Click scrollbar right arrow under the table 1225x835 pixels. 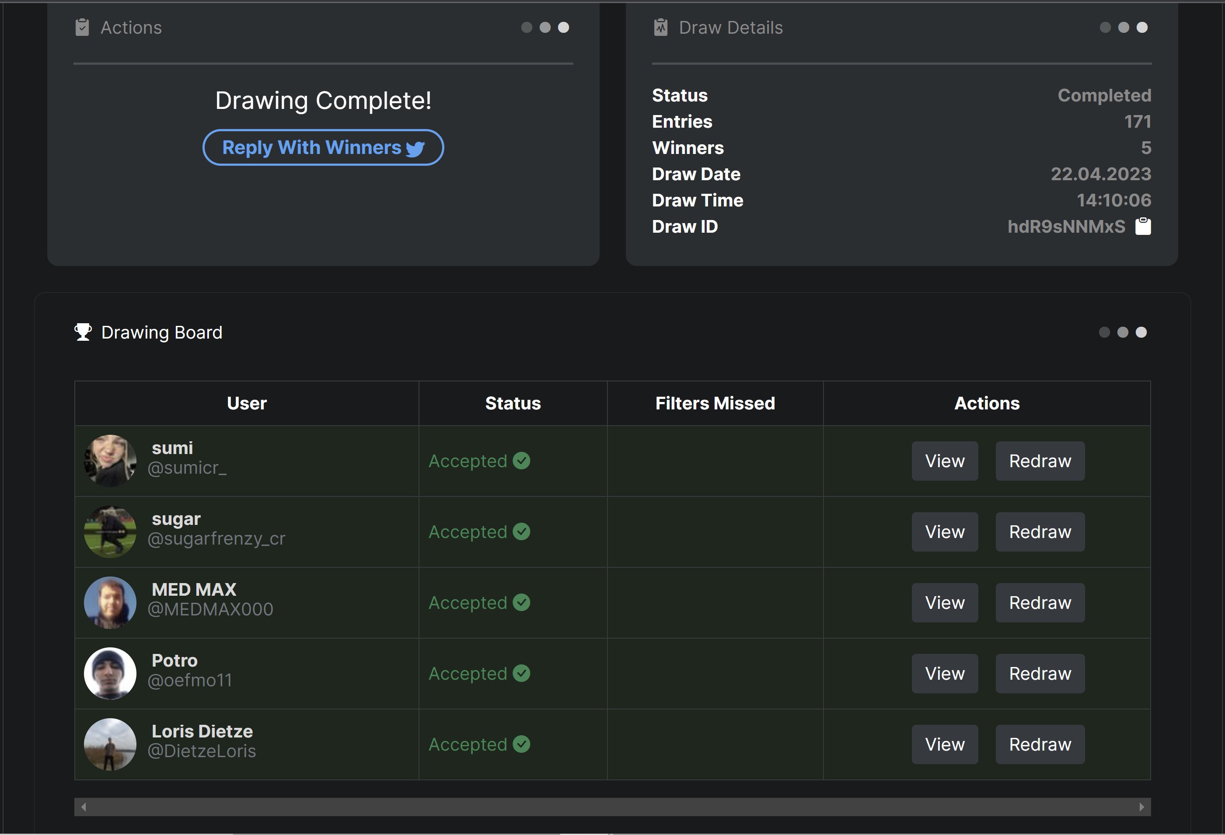click(1141, 807)
